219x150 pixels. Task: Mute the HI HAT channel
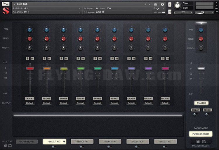click(117, 58)
